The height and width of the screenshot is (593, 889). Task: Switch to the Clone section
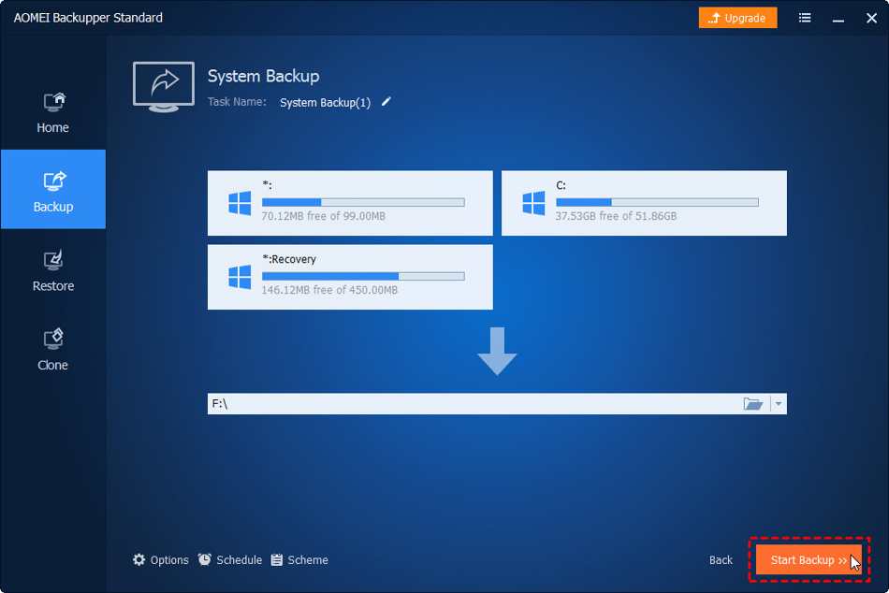click(x=52, y=348)
